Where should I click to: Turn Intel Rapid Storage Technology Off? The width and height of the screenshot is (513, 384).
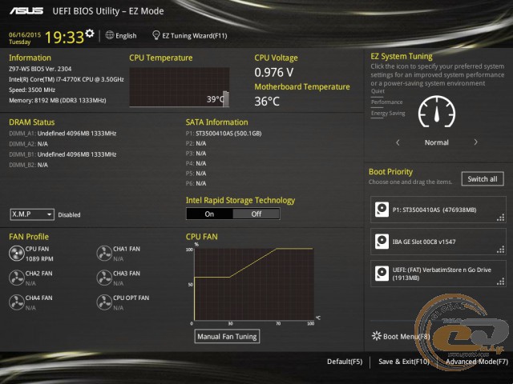256,214
